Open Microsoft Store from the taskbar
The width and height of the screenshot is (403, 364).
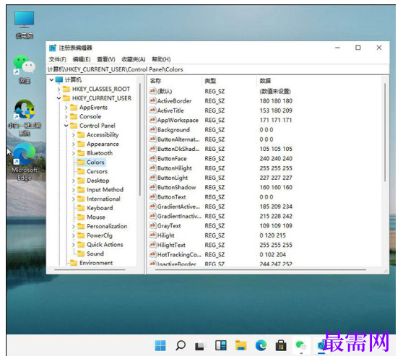pyautogui.click(x=281, y=345)
